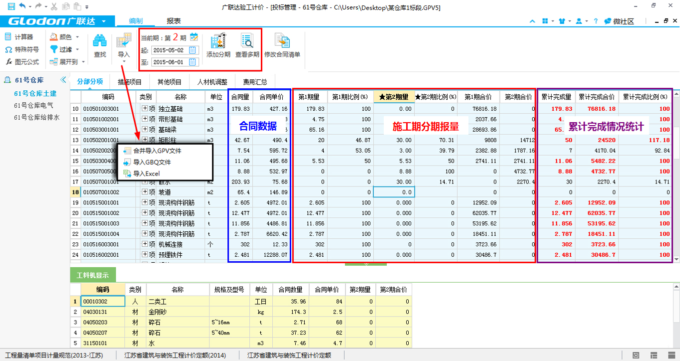Viewport: 680px width, 361px height.
Task: Open the dropdown arrow under 导入
Action: [123, 61]
